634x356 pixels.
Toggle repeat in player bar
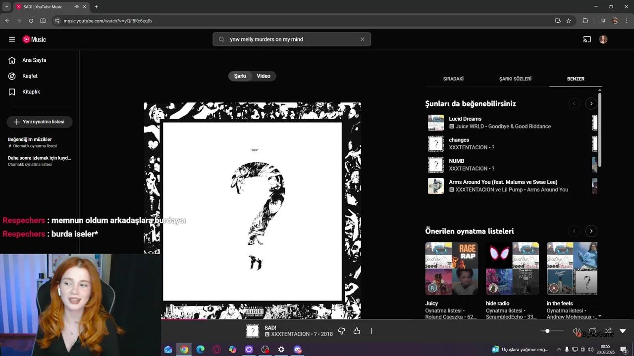592,331
